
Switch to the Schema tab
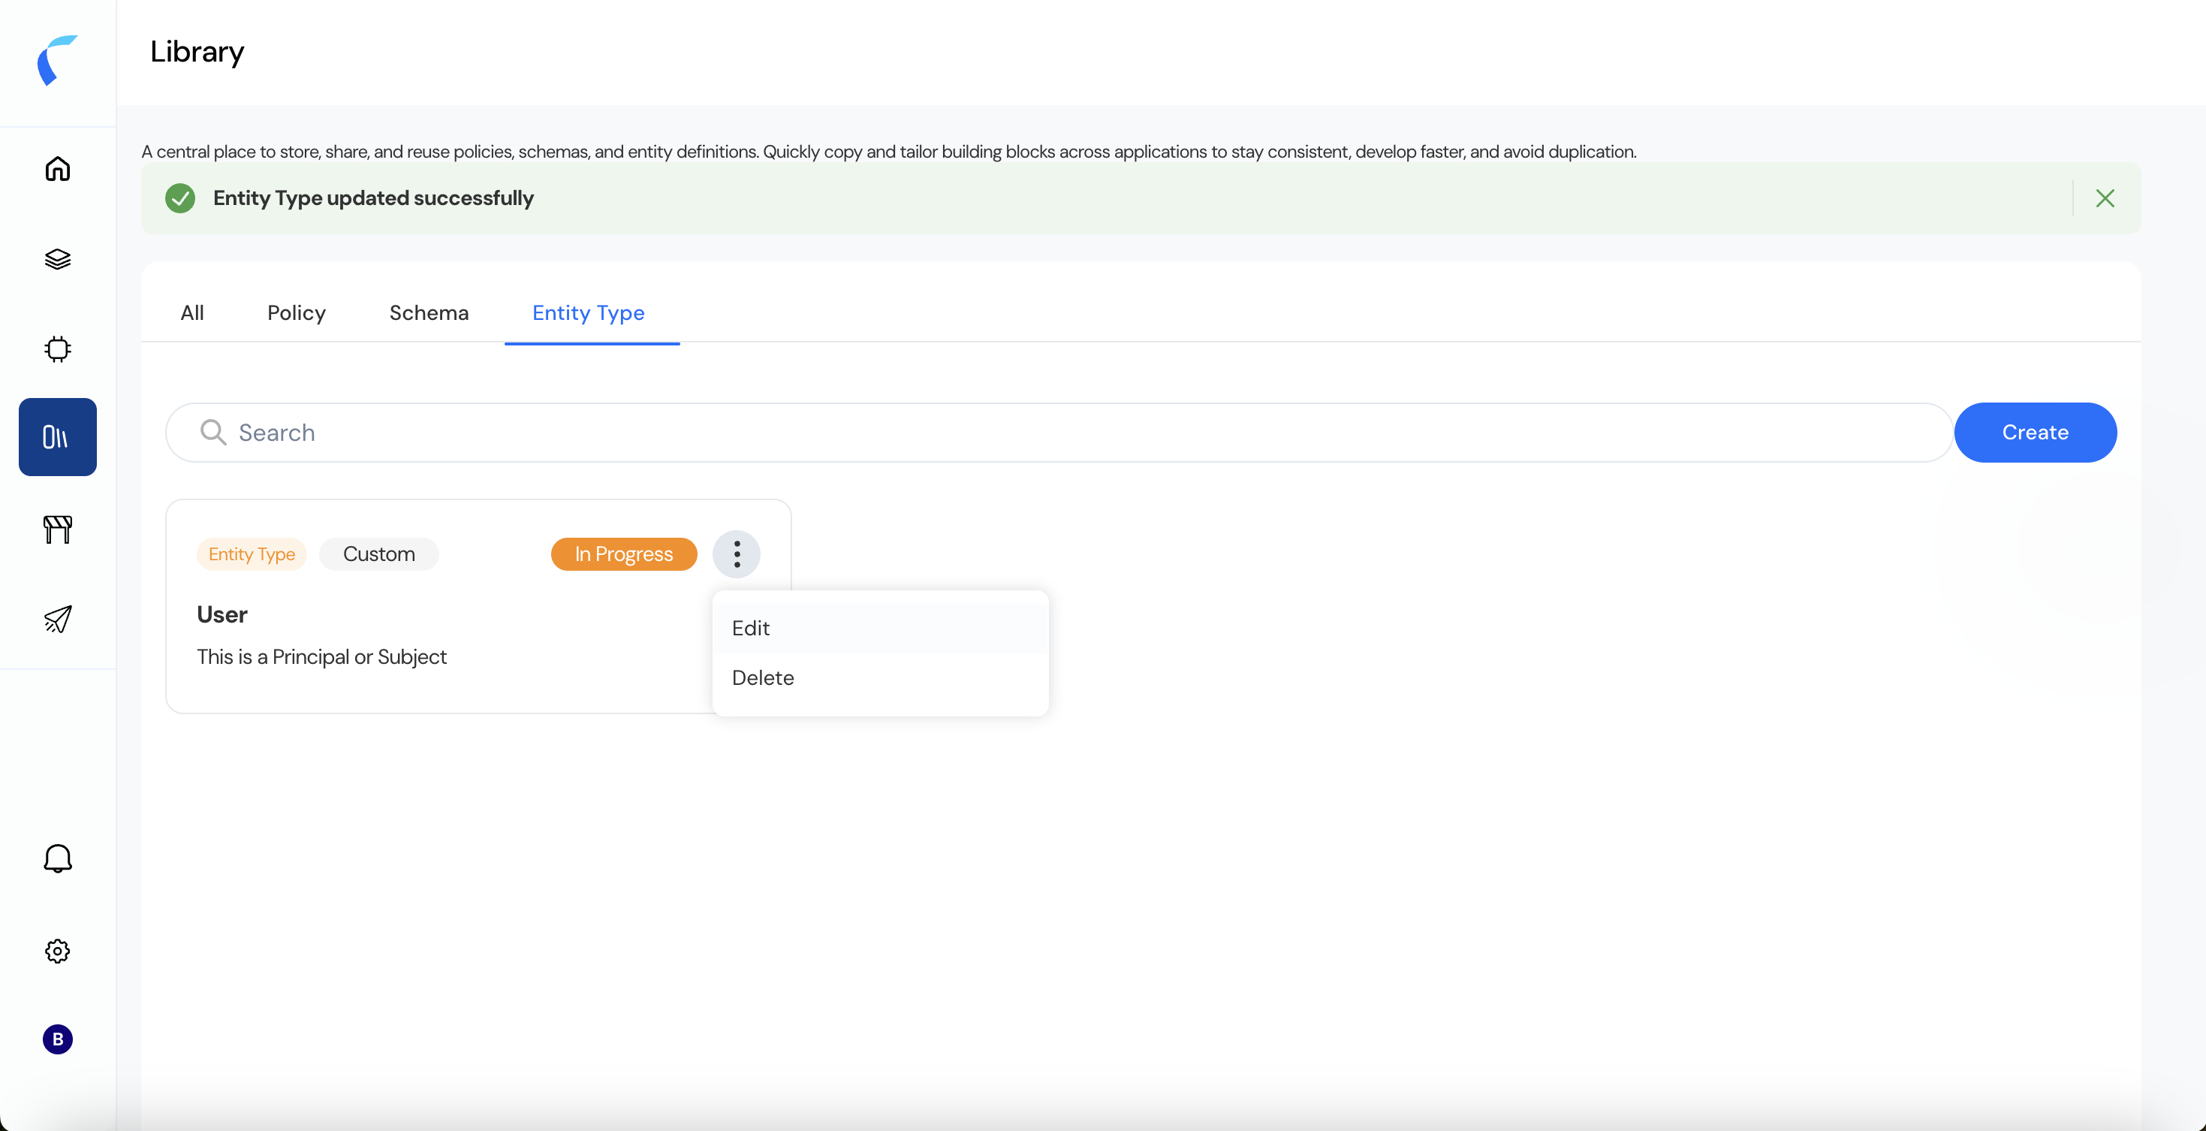tap(428, 312)
